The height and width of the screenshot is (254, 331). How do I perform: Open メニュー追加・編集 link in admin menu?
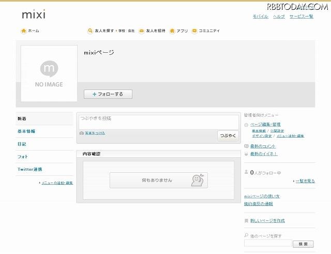[290, 136]
